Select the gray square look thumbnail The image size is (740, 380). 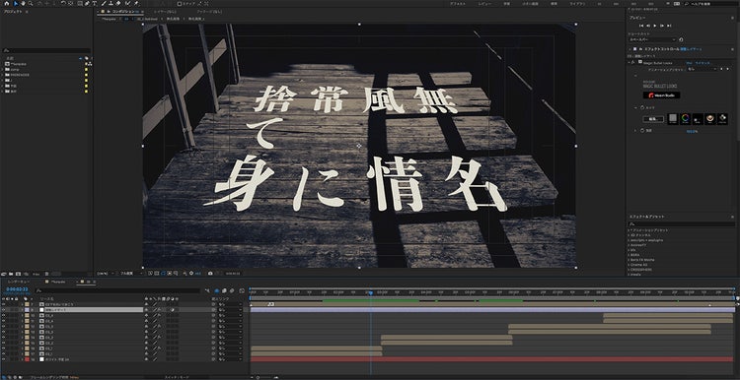(x=673, y=119)
